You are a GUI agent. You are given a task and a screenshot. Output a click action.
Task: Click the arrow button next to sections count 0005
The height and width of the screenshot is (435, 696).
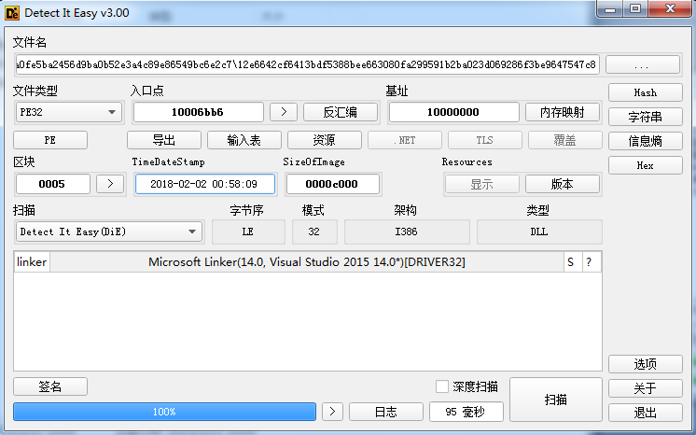click(x=110, y=184)
